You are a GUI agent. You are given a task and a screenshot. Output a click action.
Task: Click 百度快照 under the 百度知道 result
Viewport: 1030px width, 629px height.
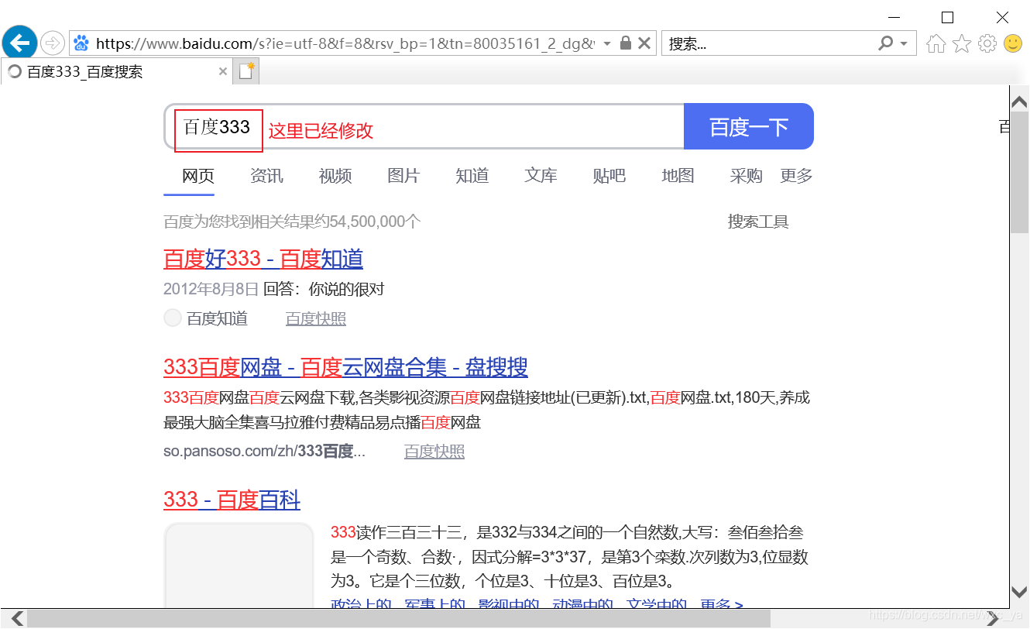click(316, 318)
